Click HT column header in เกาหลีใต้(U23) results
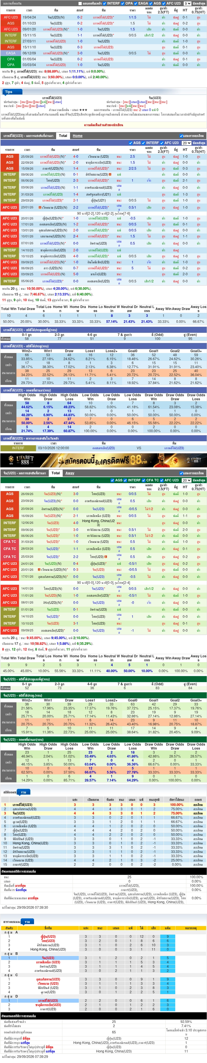This screenshot has height=1063, width=207. click(185, 150)
